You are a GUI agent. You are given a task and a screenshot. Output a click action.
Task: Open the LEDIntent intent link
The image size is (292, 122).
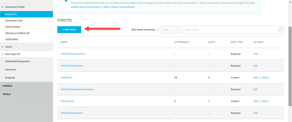pyautogui.click(x=66, y=78)
